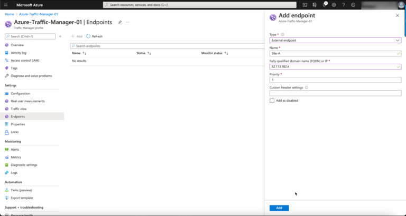This screenshot has width=406, height=216.
Task: Open the hamburger portal menu
Action: tap(6, 5)
